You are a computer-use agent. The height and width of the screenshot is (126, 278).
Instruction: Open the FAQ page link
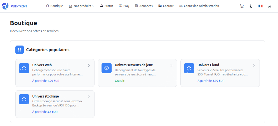coord(124,6)
